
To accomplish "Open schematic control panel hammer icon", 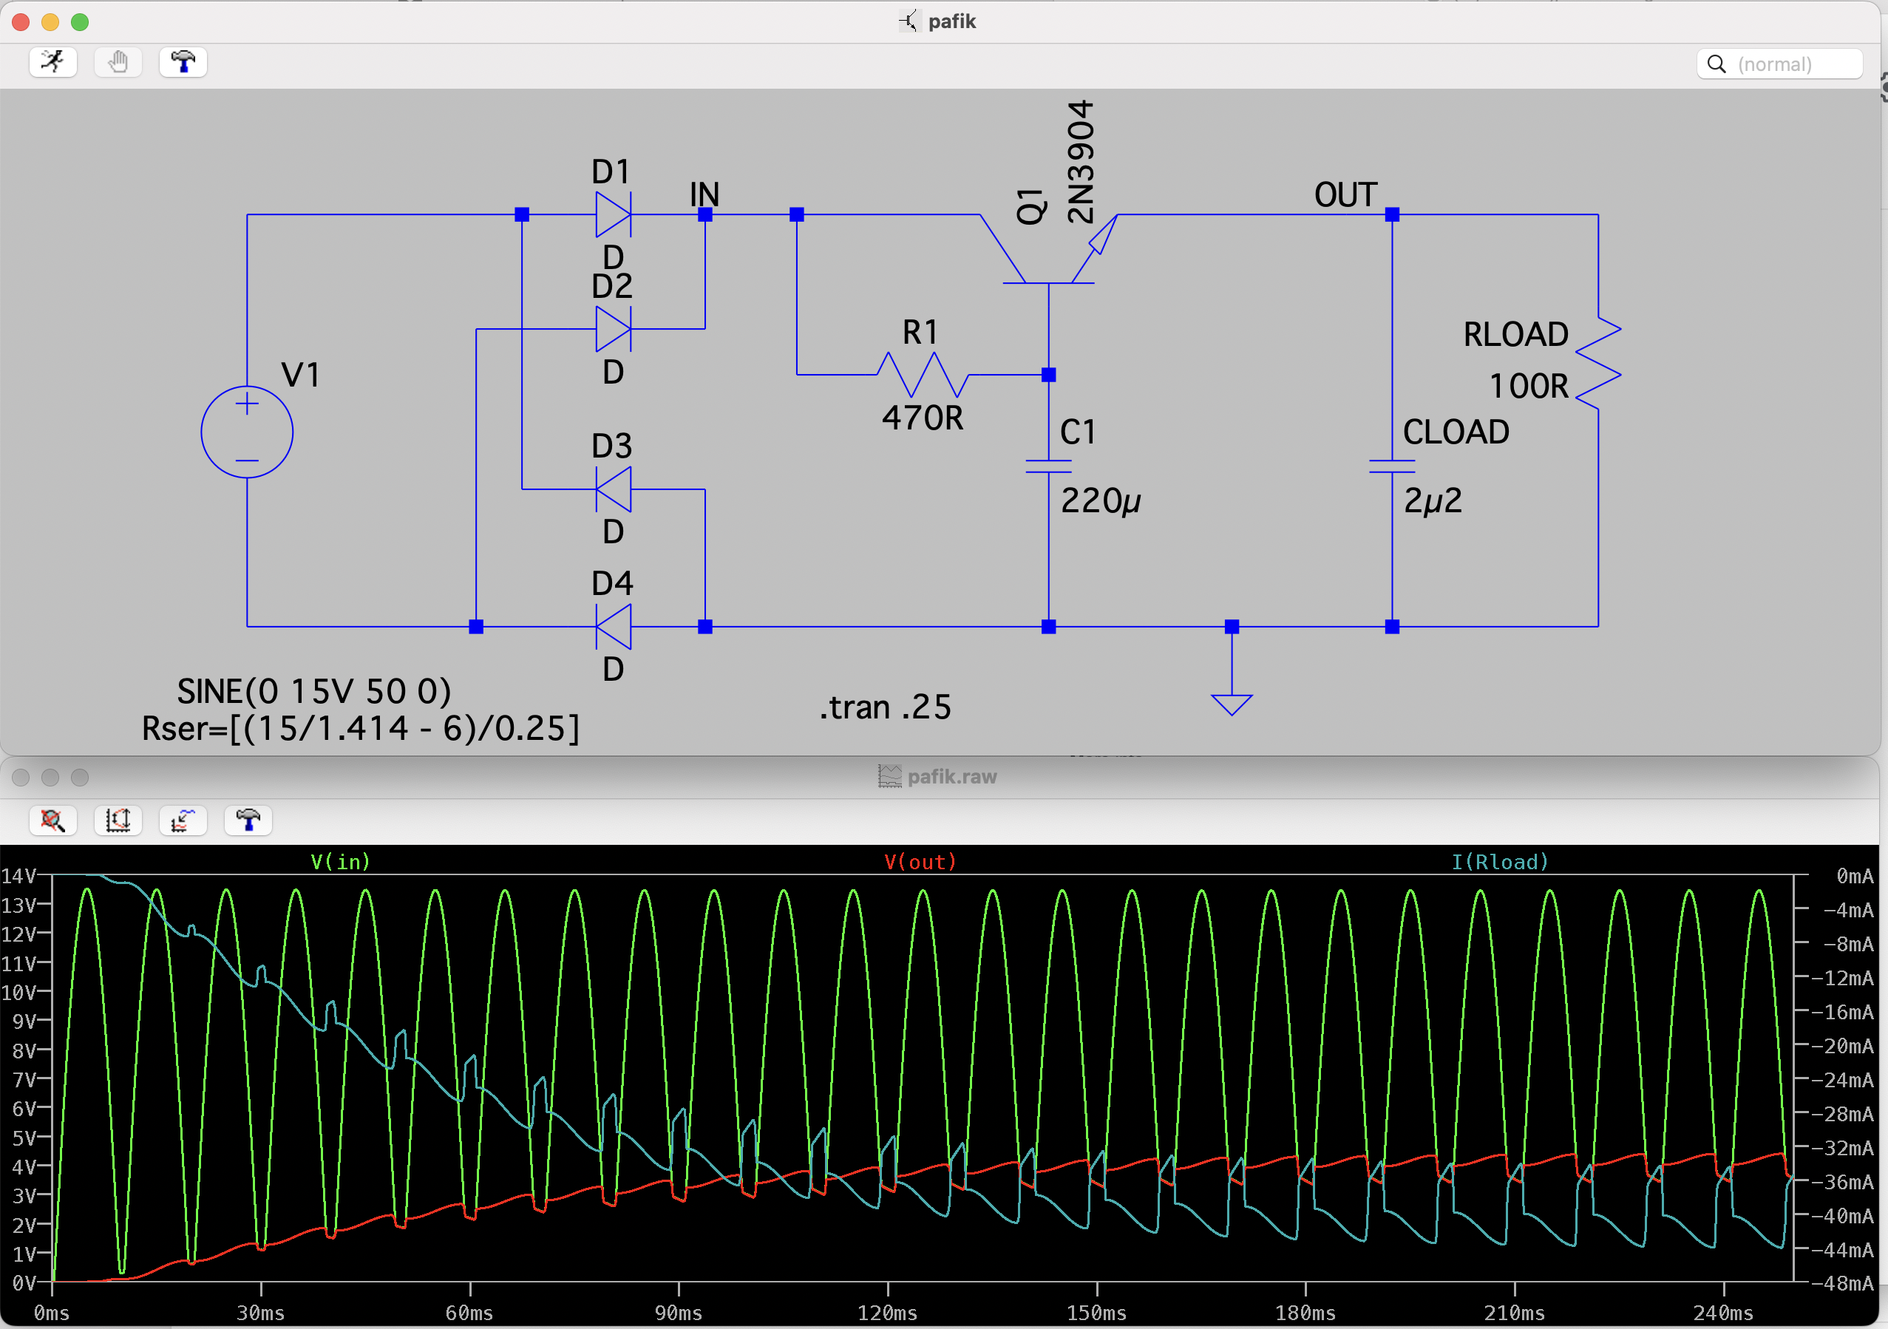I will point(183,63).
